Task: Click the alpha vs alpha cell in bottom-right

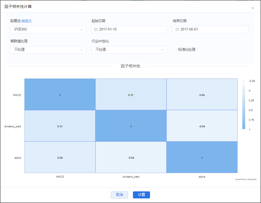Action: [x=202, y=158]
